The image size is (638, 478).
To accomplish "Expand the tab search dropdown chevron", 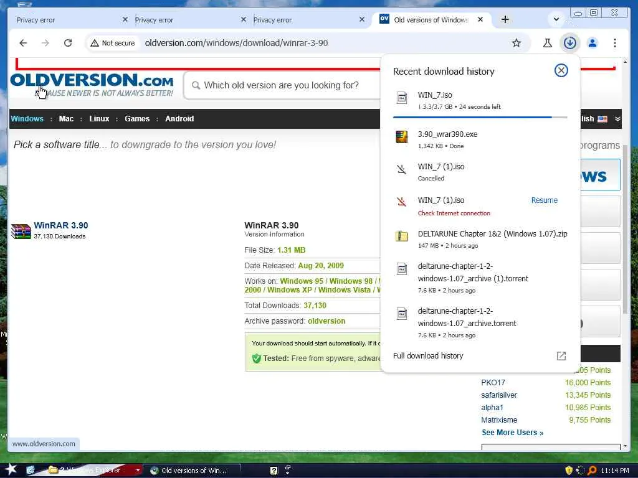I will click(556, 19).
